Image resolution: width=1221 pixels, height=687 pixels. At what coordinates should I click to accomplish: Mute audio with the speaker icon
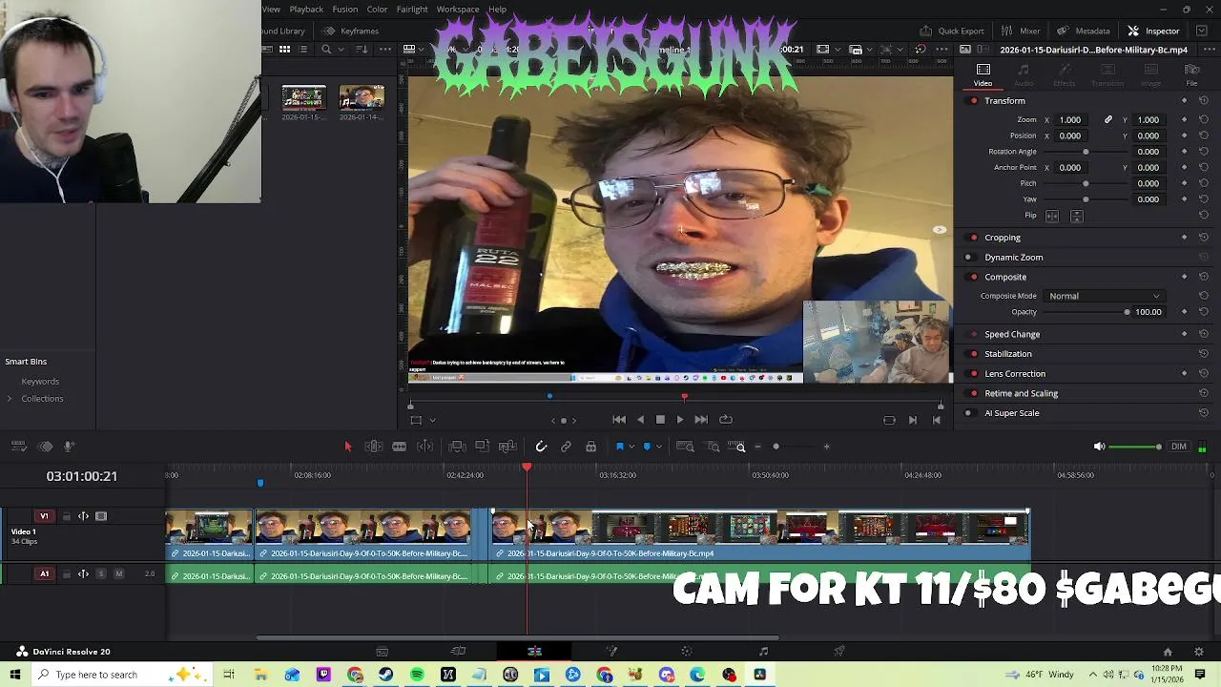tap(1099, 447)
